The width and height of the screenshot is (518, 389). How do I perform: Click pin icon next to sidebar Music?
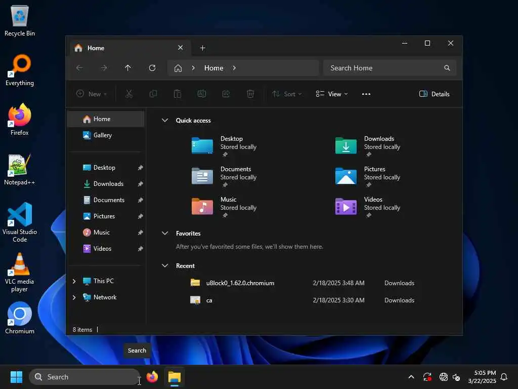141,232
